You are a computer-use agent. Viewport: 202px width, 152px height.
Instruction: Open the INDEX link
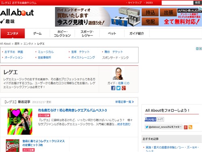point(149,3)
